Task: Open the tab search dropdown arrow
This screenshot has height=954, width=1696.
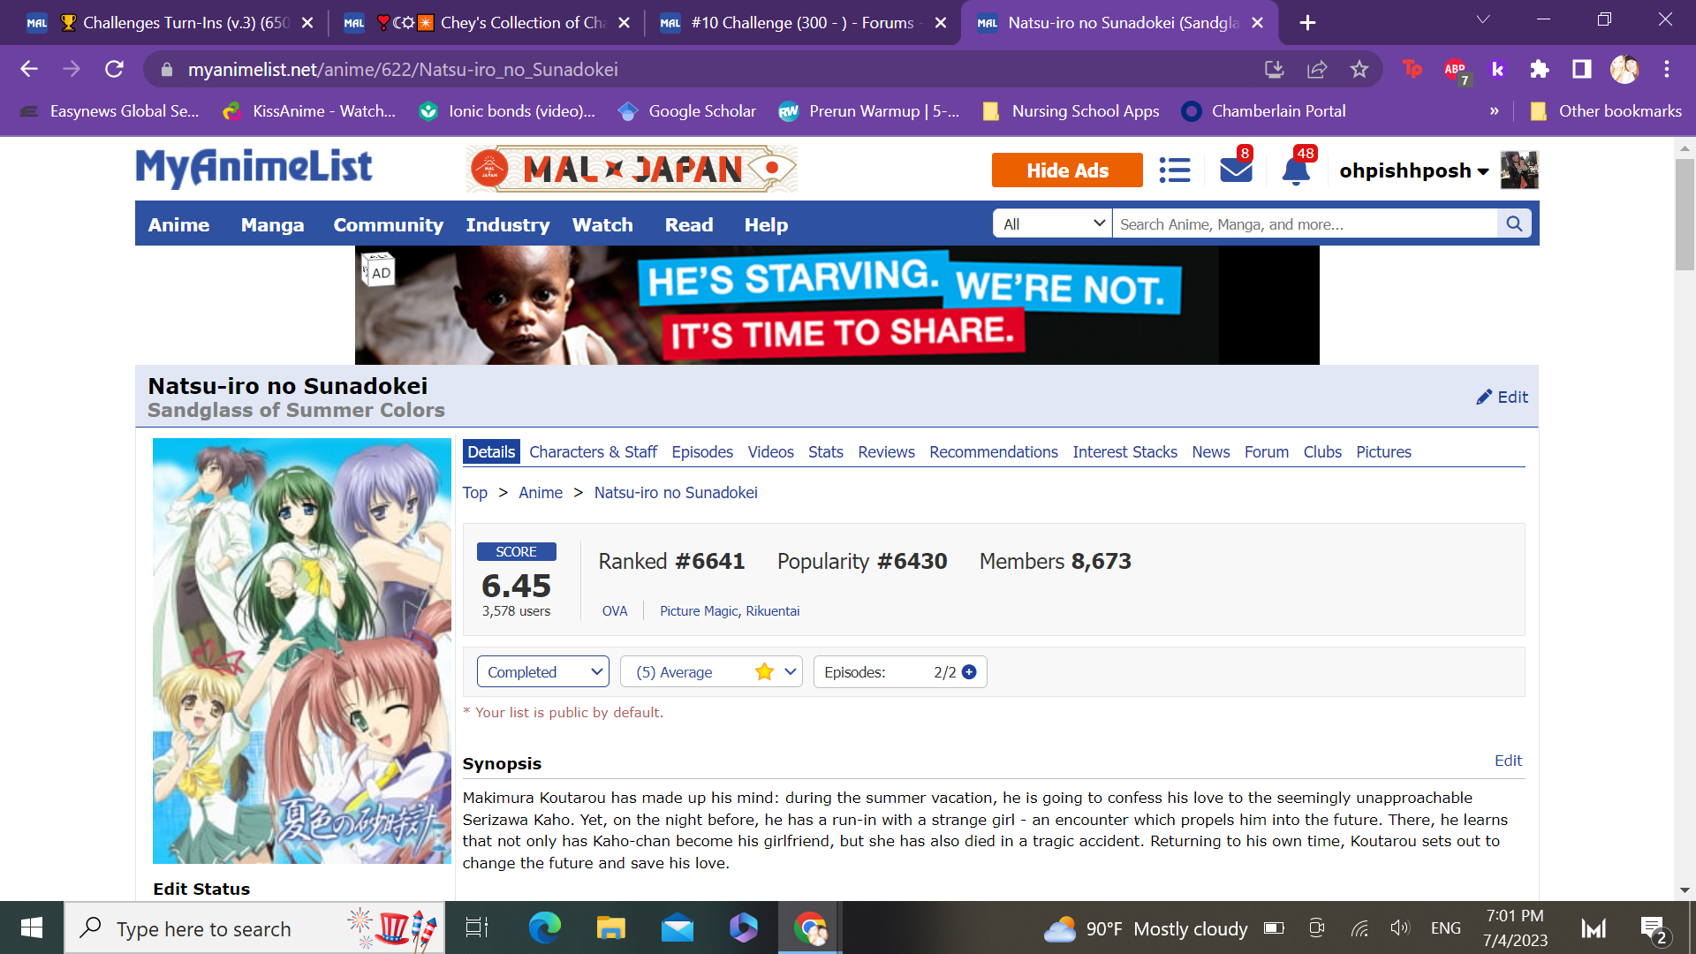Action: pyautogui.click(x=1483, y=19)
